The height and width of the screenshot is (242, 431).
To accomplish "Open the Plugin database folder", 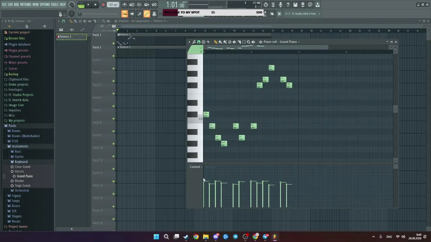I will click(x=20, y=44).
